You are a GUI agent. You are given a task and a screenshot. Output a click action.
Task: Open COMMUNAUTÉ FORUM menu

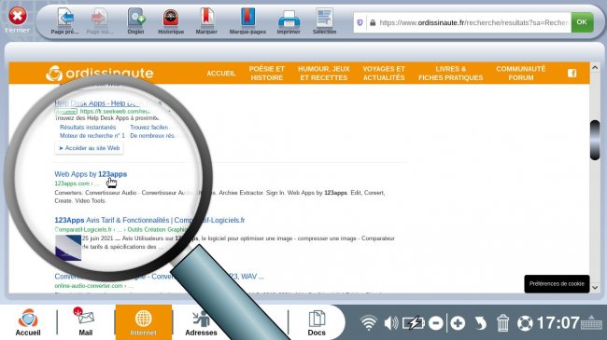[521, 73]
